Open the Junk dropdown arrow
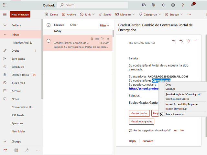Screen dimensions: 207x155 pos(93,14)
